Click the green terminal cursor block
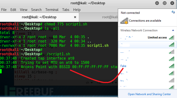This screenshot has width=177, height=98. 1,71
